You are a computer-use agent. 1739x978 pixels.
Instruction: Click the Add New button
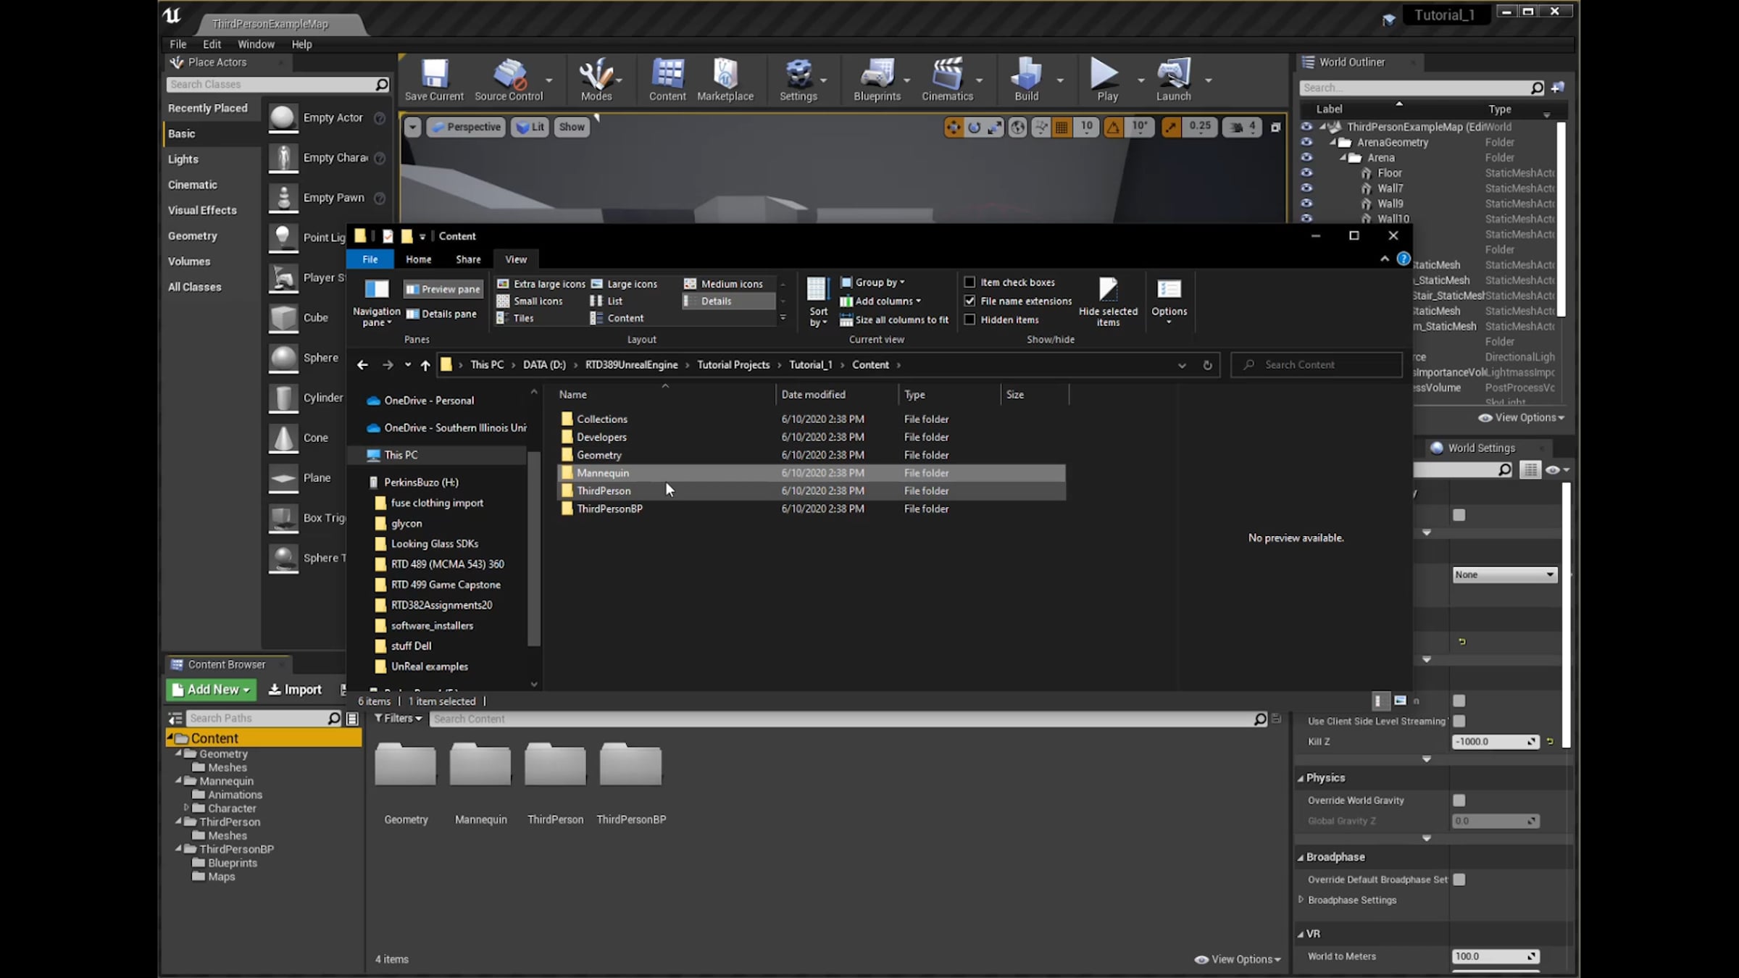(211, 690)
